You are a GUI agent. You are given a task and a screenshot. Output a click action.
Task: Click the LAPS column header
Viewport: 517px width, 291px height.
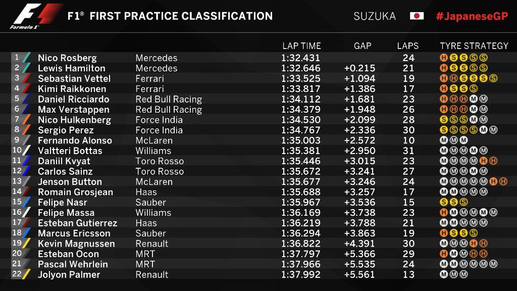click(408, 46)
